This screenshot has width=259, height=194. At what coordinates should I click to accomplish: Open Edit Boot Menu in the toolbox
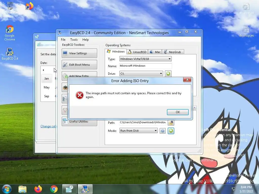[x=79, y=64]
